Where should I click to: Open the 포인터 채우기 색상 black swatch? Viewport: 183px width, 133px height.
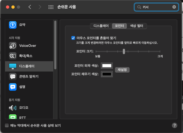107,74
